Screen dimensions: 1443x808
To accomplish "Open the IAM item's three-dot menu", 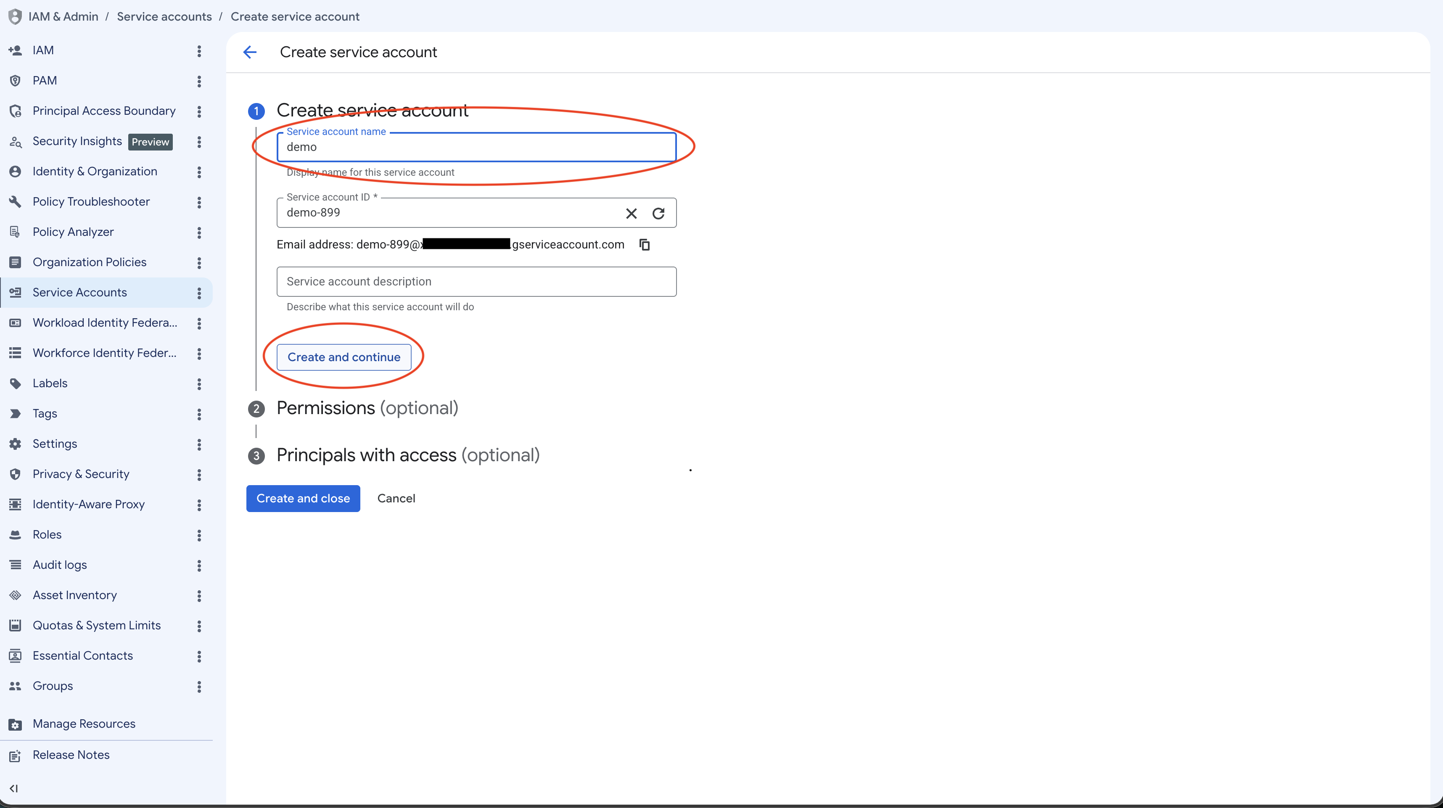I will point(199,51).
